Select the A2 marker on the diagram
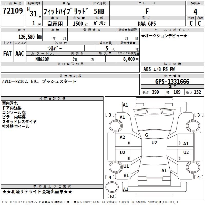Screen dimensions: 205x205 point(122,137)
